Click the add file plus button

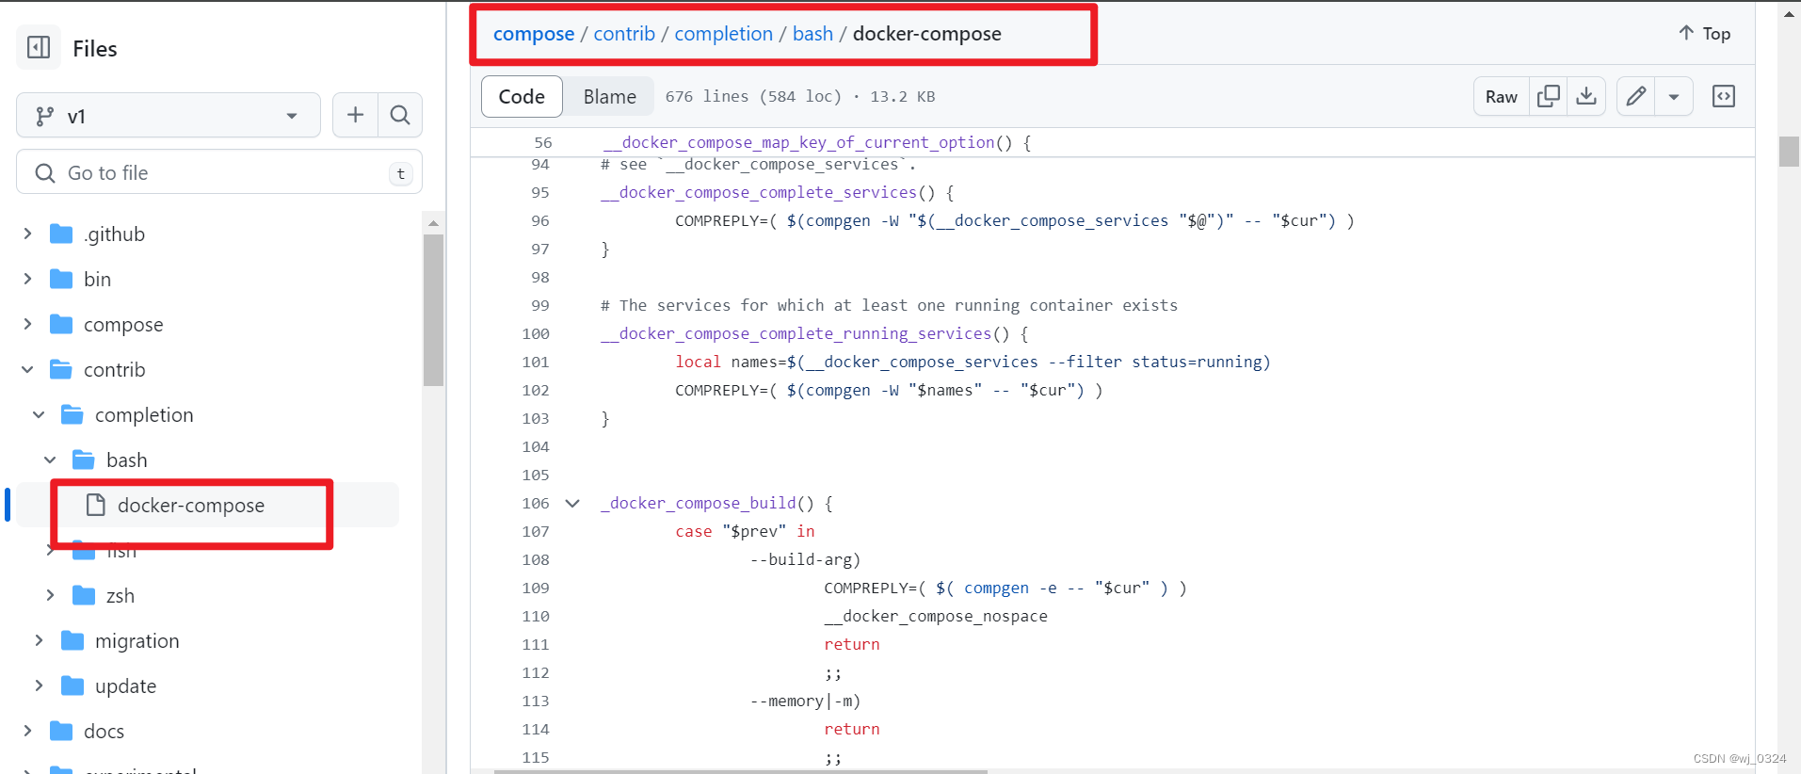pos(355,115)
